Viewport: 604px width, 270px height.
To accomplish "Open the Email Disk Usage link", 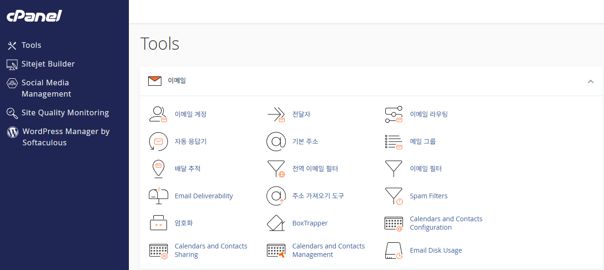I will 436,250.
